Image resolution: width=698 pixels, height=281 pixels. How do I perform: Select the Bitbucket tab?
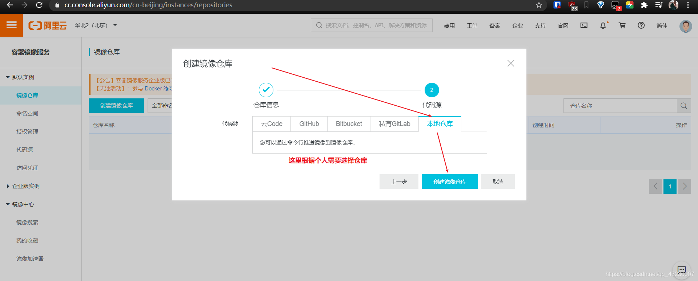coord(349,124)
